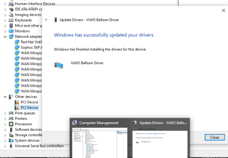The height and width of the screenshot is (158, 228).
Task: Click the USB controllers plug icon
Action: 11,146
